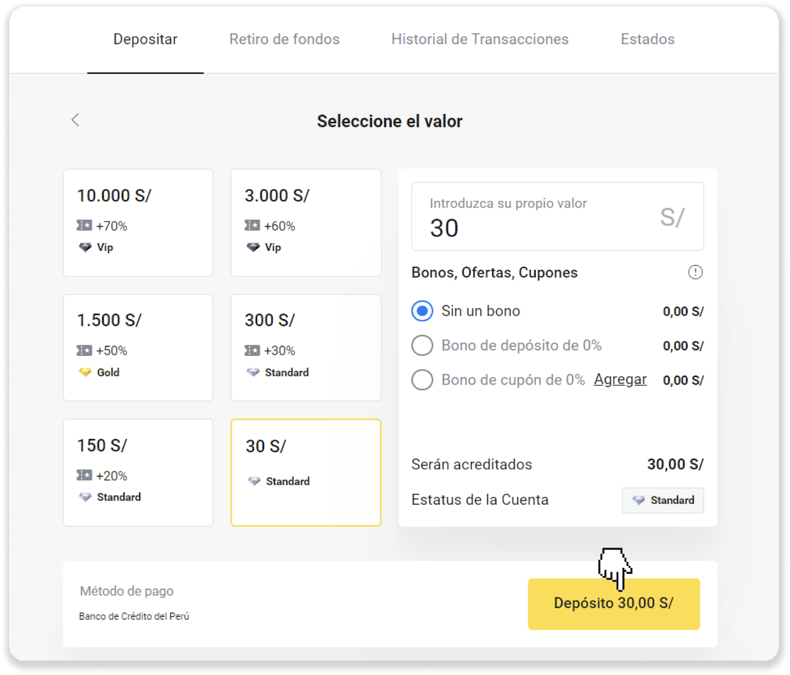790x675 pixels.
Task: Choose the 150 S/ deposit amount card
Action: [x=138, y=472]
